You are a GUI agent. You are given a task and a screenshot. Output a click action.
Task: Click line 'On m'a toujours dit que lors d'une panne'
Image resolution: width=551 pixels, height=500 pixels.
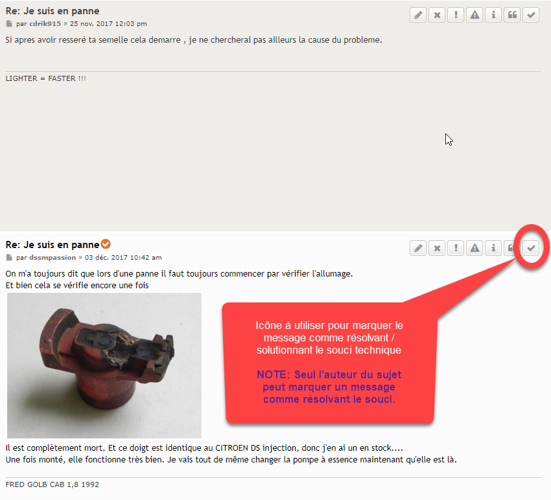point(179,273)
